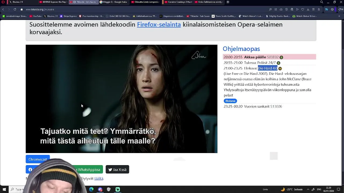
Task: Launch Microsoft Edge from the taskbar
Action: click(91, 190)
